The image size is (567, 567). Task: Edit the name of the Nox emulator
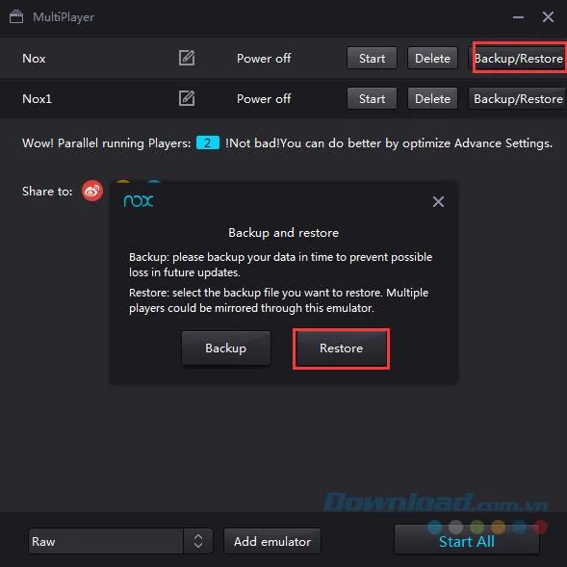coord(187,58)
